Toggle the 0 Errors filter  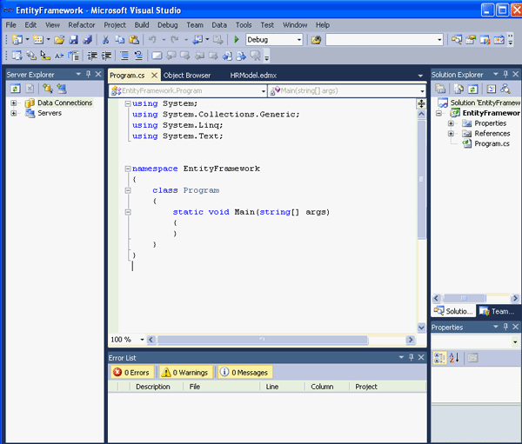coord(132,372)
